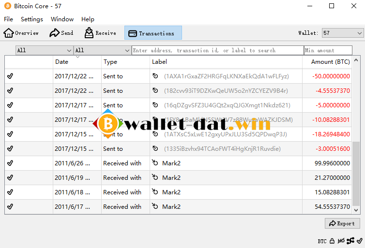This screenshot has width=365, height=248.
Task: Sort by Label column header
Action: (x=226, y=62)
